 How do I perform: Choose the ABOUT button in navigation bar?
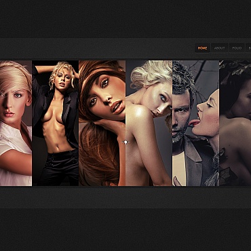tap(219, 48)
